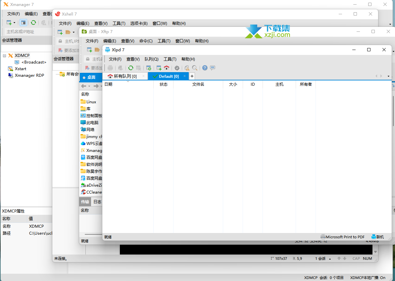Click the speech bubble feedback icon
Viewport: 395px width, 281px height.
click(x=213, y=68)
